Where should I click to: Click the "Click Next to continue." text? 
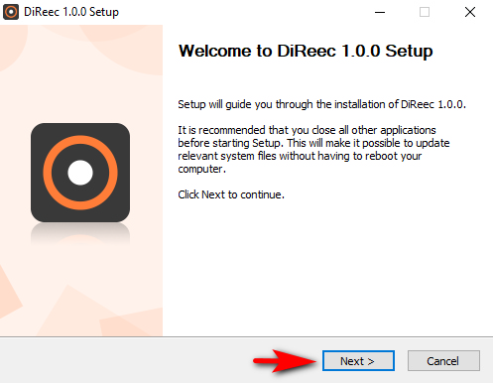click(231, 194)
